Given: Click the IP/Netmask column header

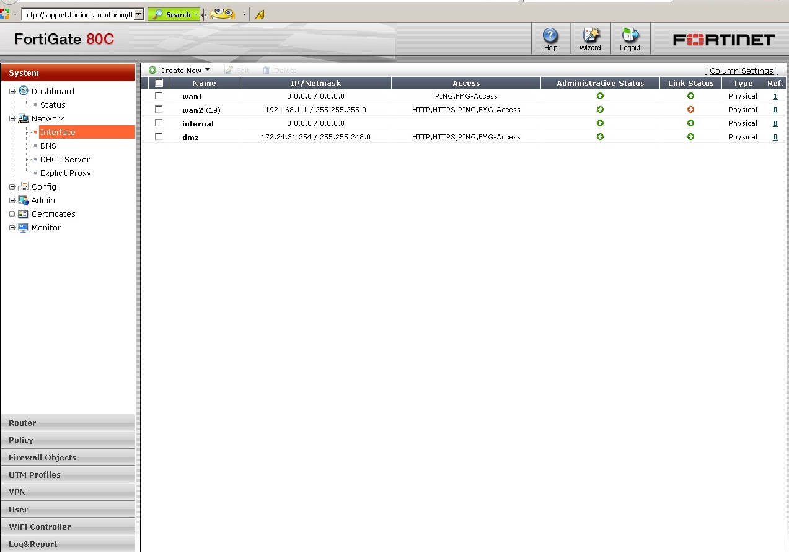Looking at the screenshot, I should tap(316, 83).
